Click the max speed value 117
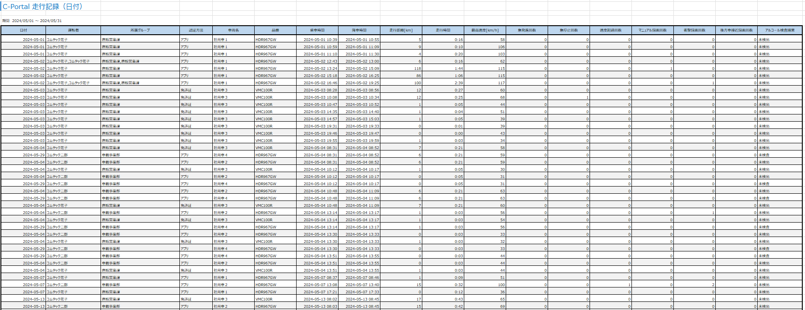This screenshot has height=310, width=805. (501, 83)
